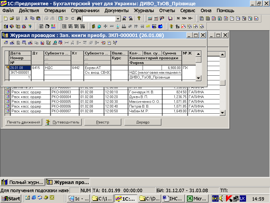This screenshot has height=203, width=270.
Task: Click the Micr... Excel taskbar button
Action: coord(197,199)
